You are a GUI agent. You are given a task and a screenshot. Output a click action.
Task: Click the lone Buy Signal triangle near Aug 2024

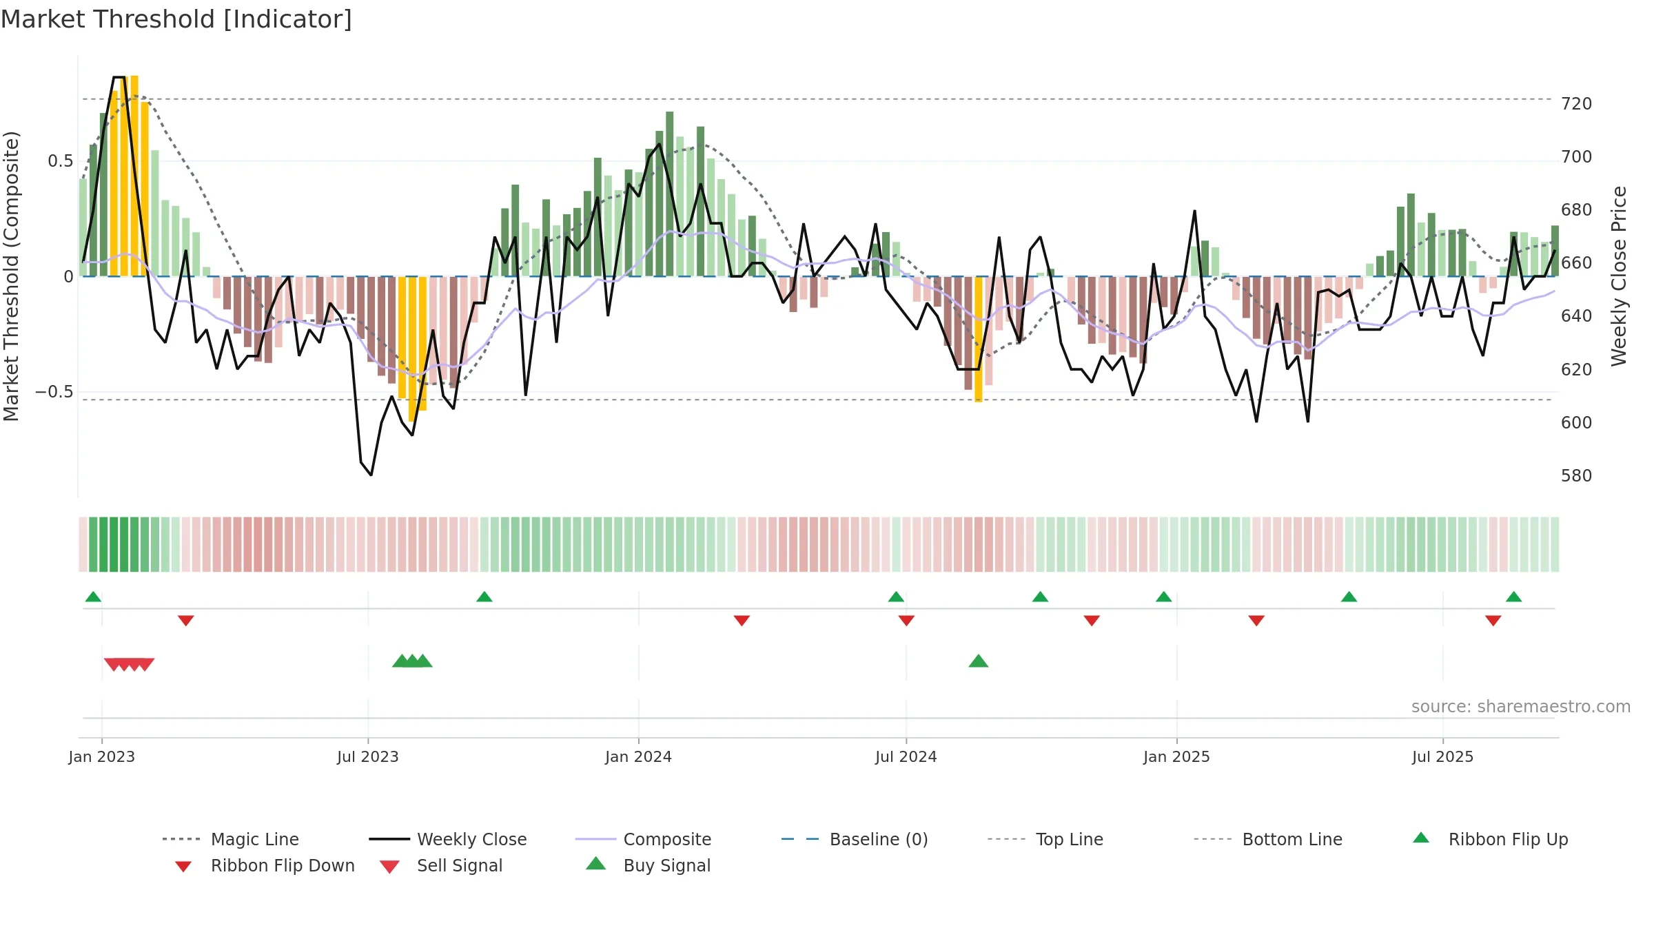coord(979,661)
